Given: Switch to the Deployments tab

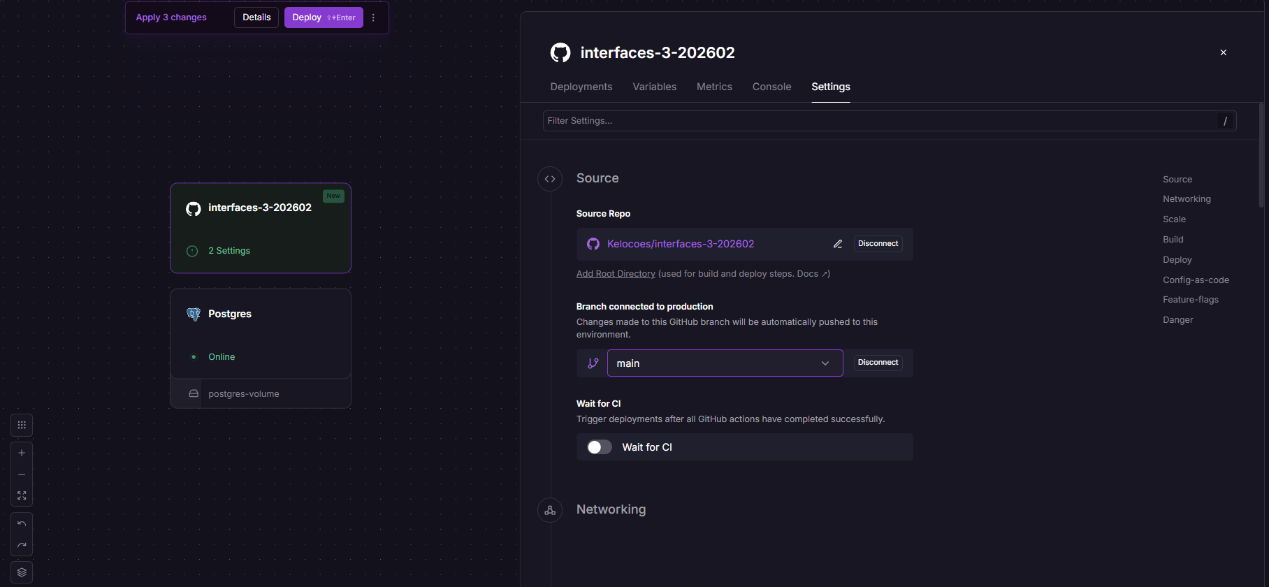Looking at the screenshot, I should [x=581, y=87].
